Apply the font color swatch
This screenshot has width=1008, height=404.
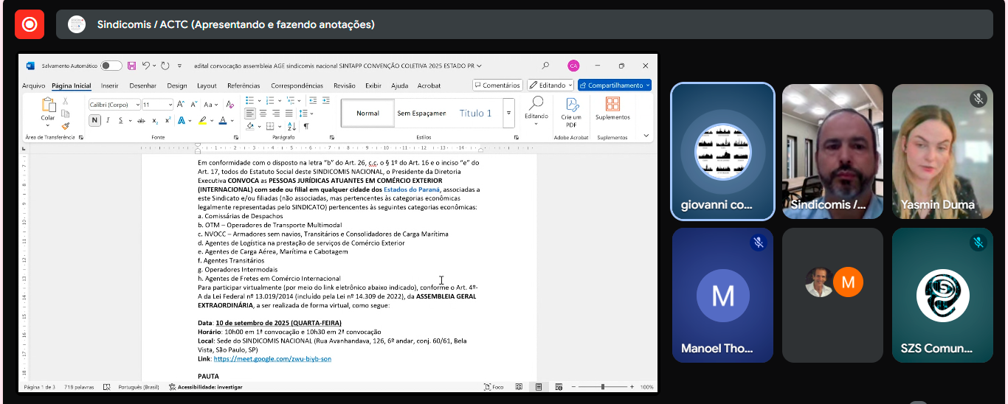tap(223, 120)
